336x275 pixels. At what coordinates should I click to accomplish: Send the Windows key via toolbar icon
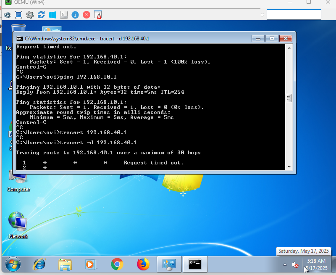click(x=52, y=15)
